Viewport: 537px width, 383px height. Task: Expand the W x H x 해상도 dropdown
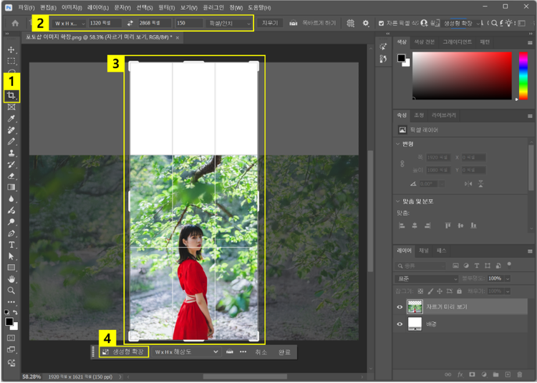click(x=186, y=352)
